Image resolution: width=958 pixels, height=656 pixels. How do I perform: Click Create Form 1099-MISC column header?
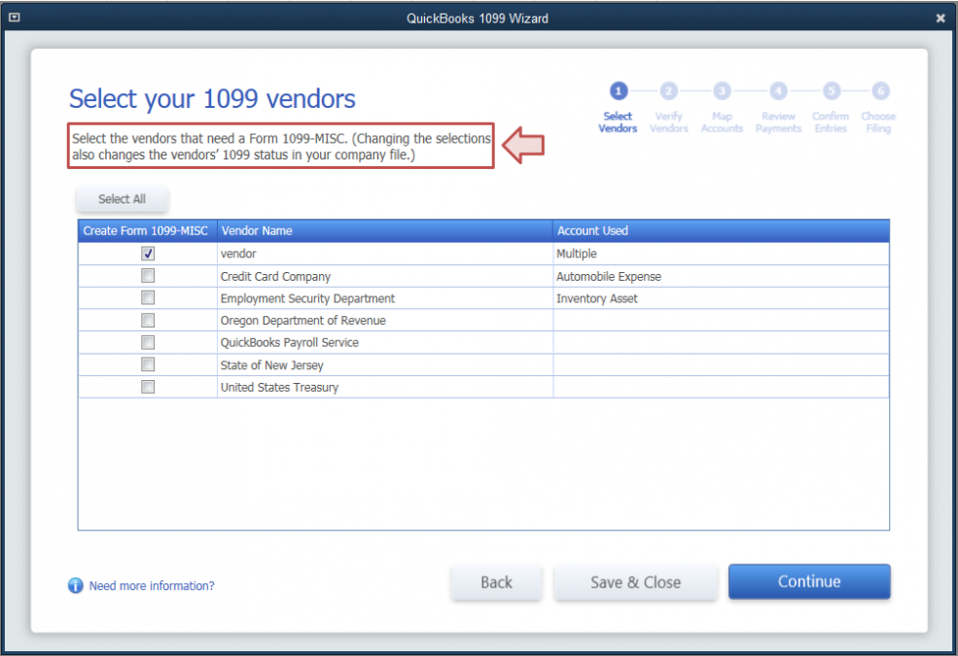[x=146, y=230]
